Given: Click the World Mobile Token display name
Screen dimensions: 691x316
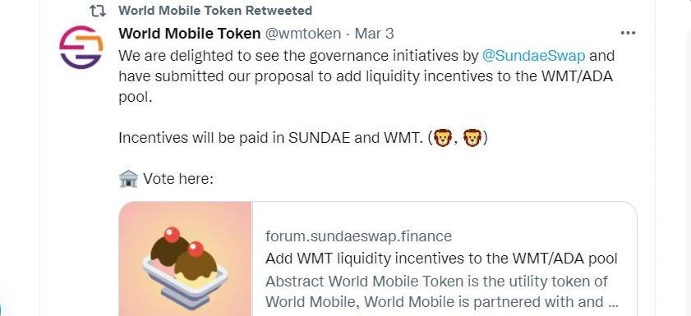Looking at the screenshot, I should point(190,34).
